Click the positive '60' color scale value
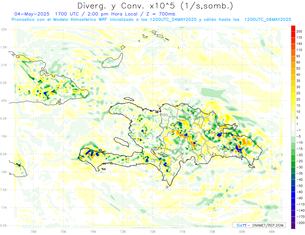This screenshot has width=305, height=235. pyautogui.click(x=298, y=62)
